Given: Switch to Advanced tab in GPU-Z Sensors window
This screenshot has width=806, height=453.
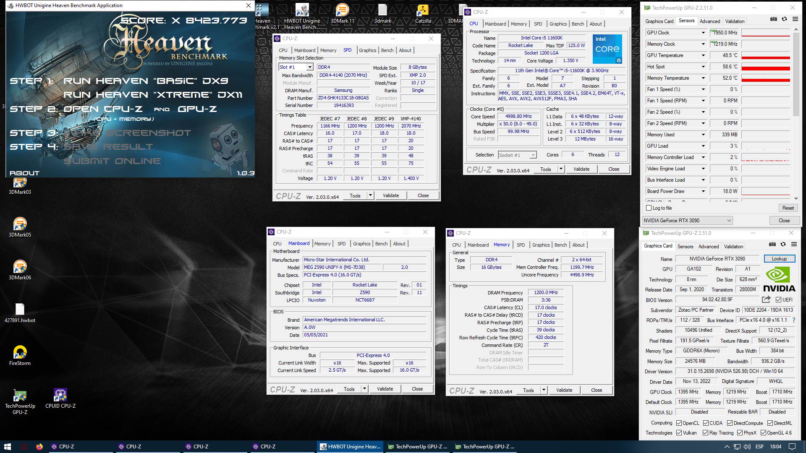Looking at the screenshot, I should (x=710, y=21).
